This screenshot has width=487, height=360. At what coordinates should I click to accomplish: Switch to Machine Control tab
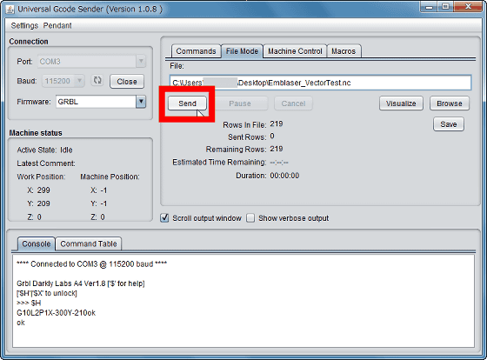coord(295,51)
